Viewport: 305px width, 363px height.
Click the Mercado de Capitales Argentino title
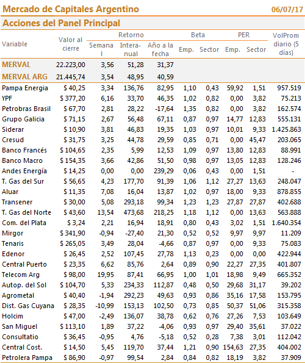pyautogui.click(x=71, y=9)
